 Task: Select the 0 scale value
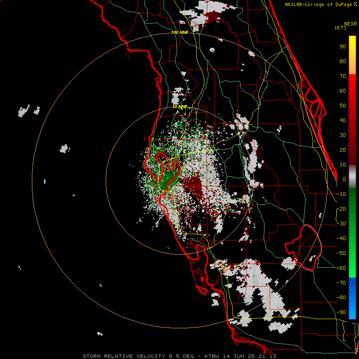[x=344, y=179]
